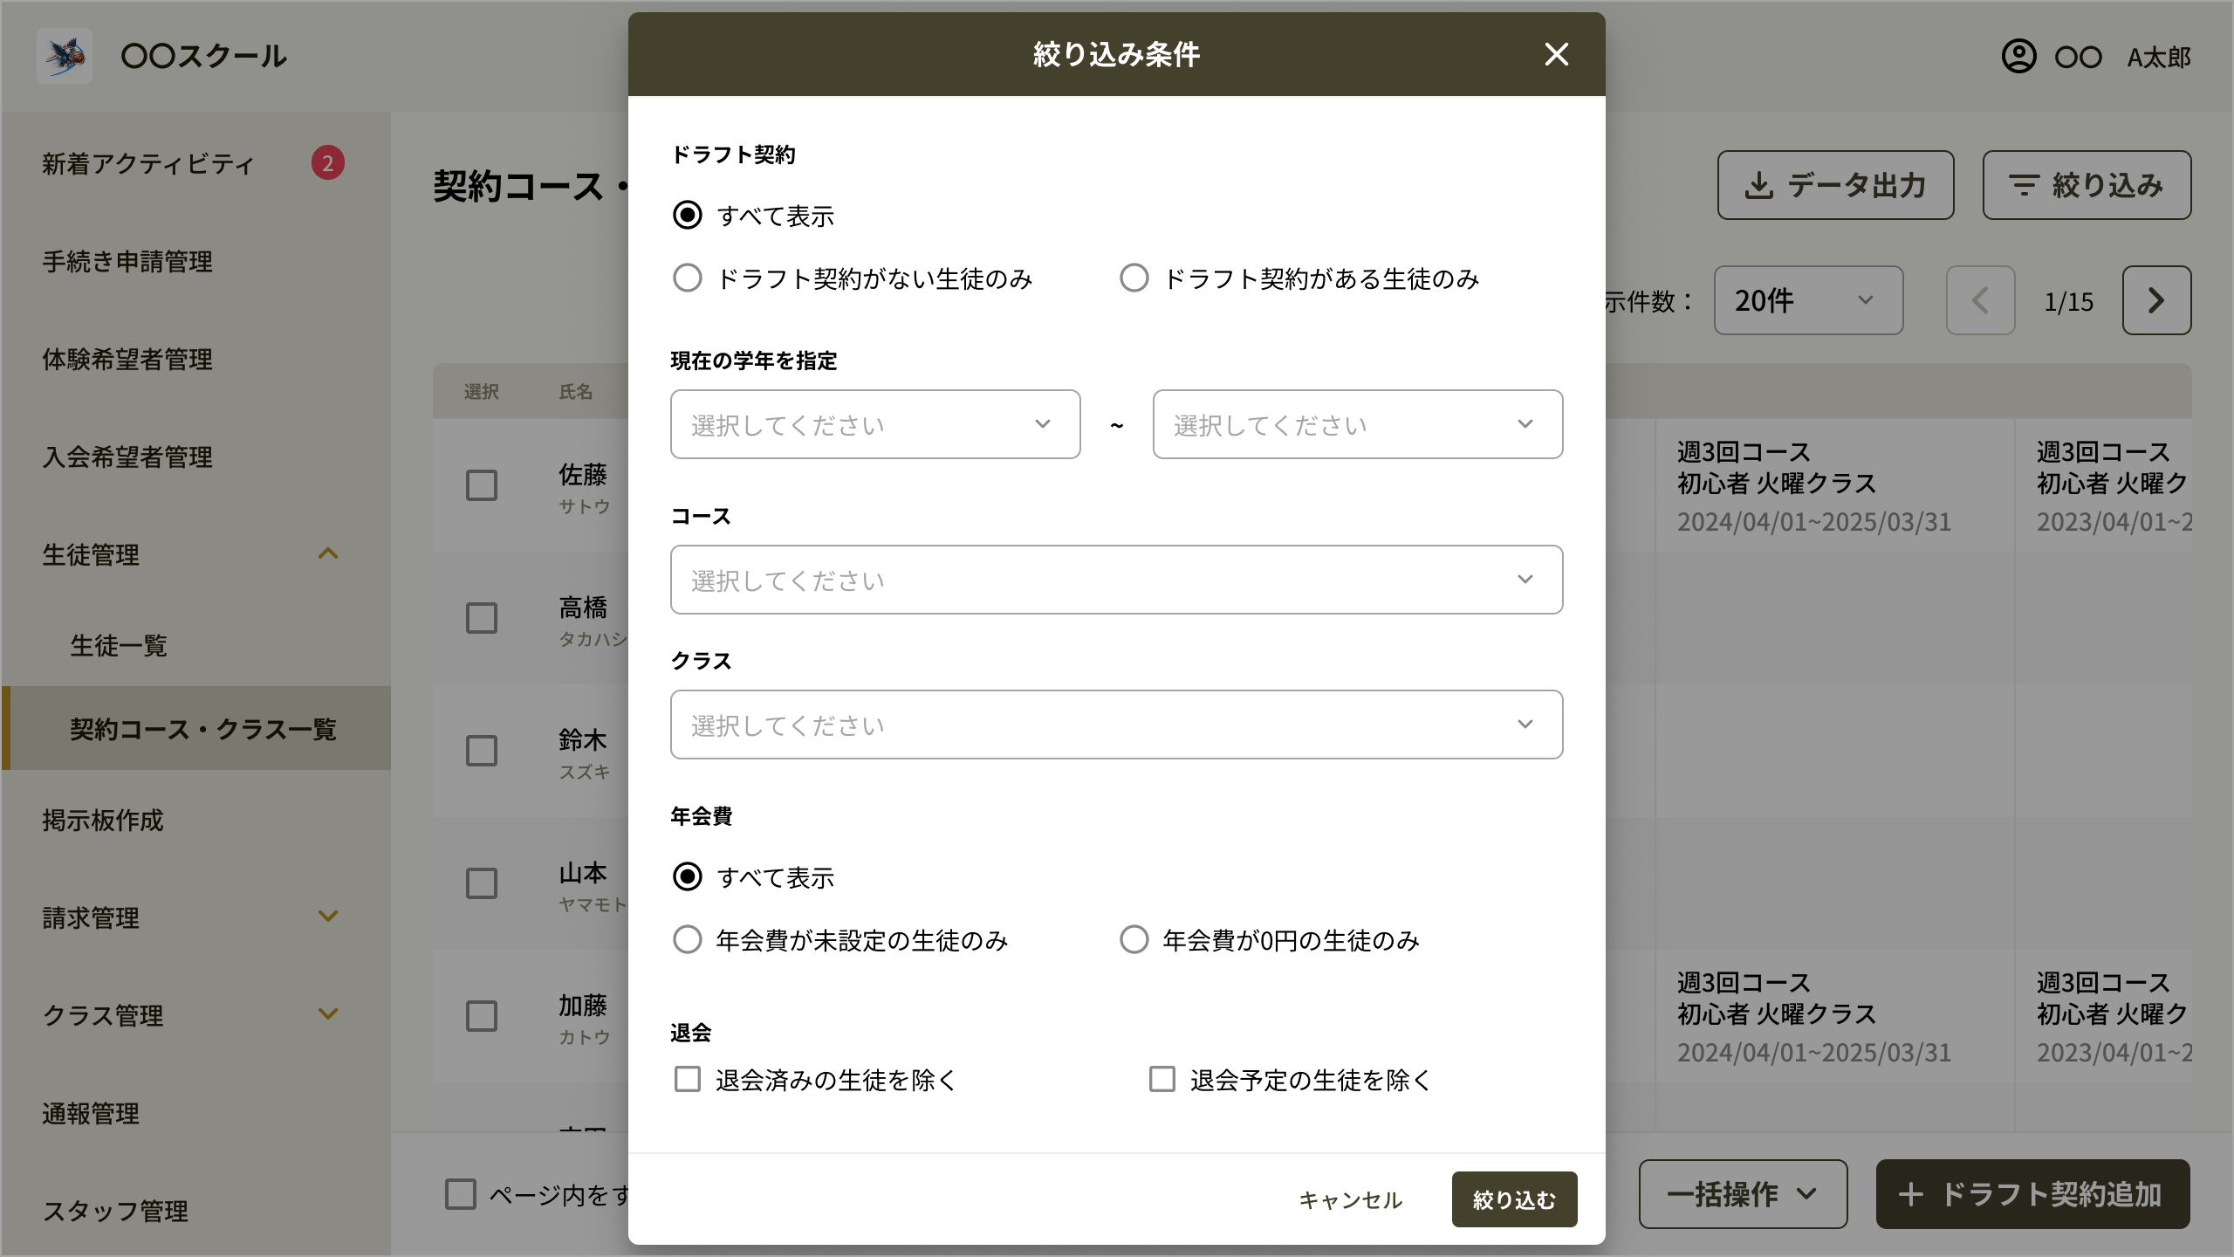This screenshot has width=2234, height=1257.
Task: Open 掲示板作成 in sidebar
Action: tap(103, 820)
